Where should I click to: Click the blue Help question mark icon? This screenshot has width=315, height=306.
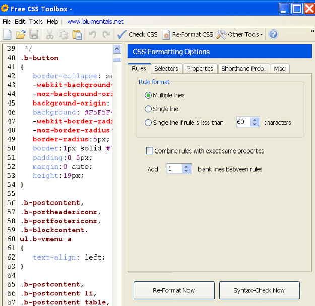[273, 35]
